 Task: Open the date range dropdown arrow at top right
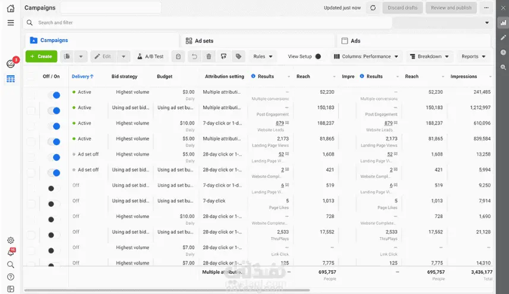click(x=487, y=23)
